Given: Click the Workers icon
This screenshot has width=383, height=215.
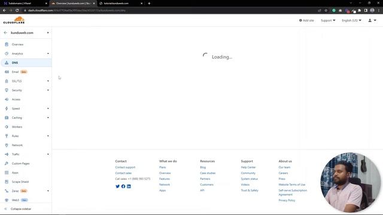Looking at the screenshot, I should (x=7, y=127).
